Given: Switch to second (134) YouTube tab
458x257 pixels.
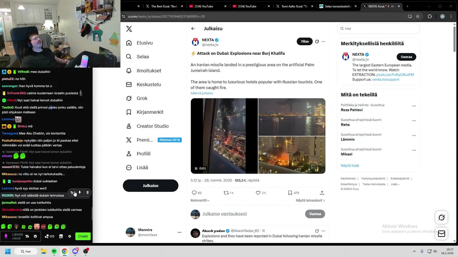Looking at the screenshot, I should [251, 6].
